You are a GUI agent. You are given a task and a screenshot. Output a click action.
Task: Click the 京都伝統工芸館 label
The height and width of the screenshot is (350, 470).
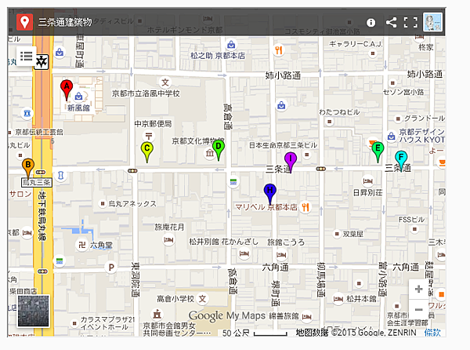39,132
